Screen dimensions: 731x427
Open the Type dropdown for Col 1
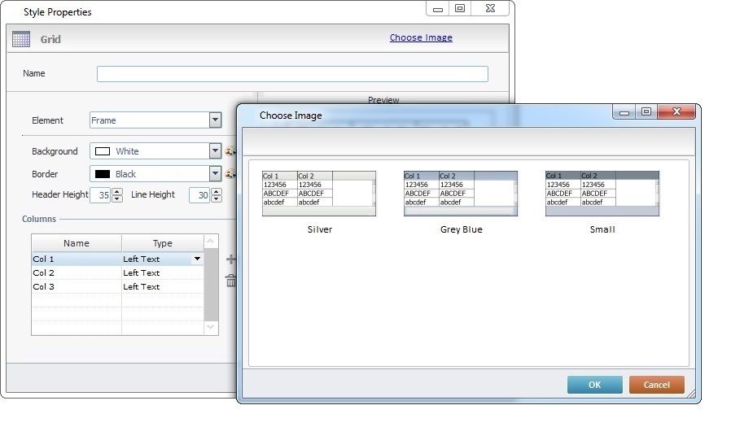click(x=196, y=259)
